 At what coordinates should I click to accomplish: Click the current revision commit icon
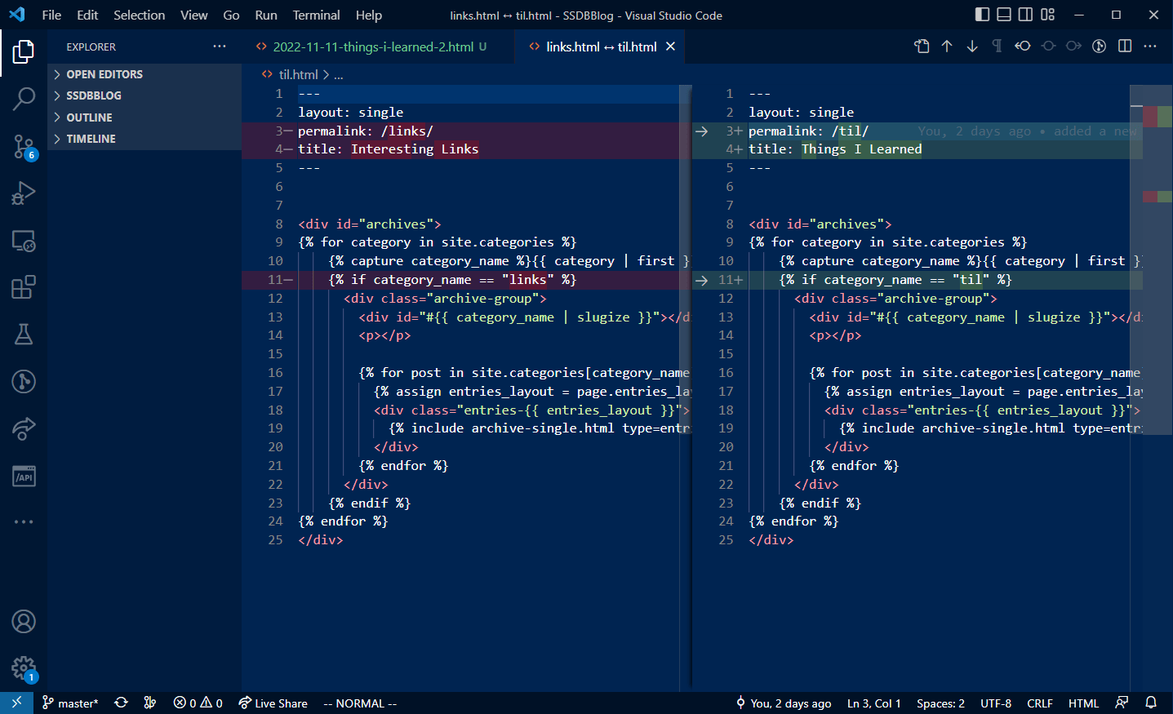pos(1048,47)
